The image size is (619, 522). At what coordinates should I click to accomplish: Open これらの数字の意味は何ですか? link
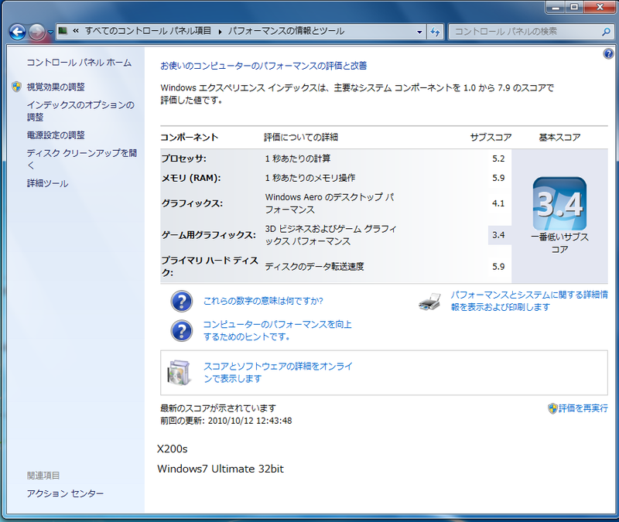coord(263,301)
